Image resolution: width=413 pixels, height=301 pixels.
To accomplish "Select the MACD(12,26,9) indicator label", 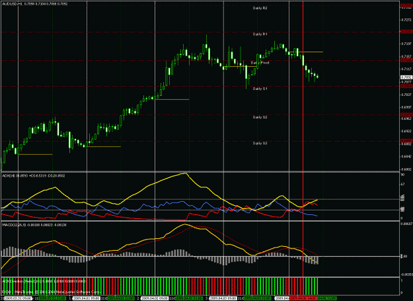I will [34, 225].
